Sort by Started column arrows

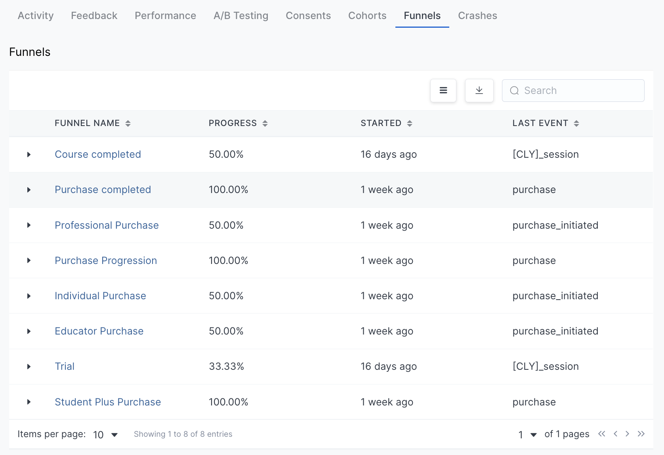pos(410,123)
